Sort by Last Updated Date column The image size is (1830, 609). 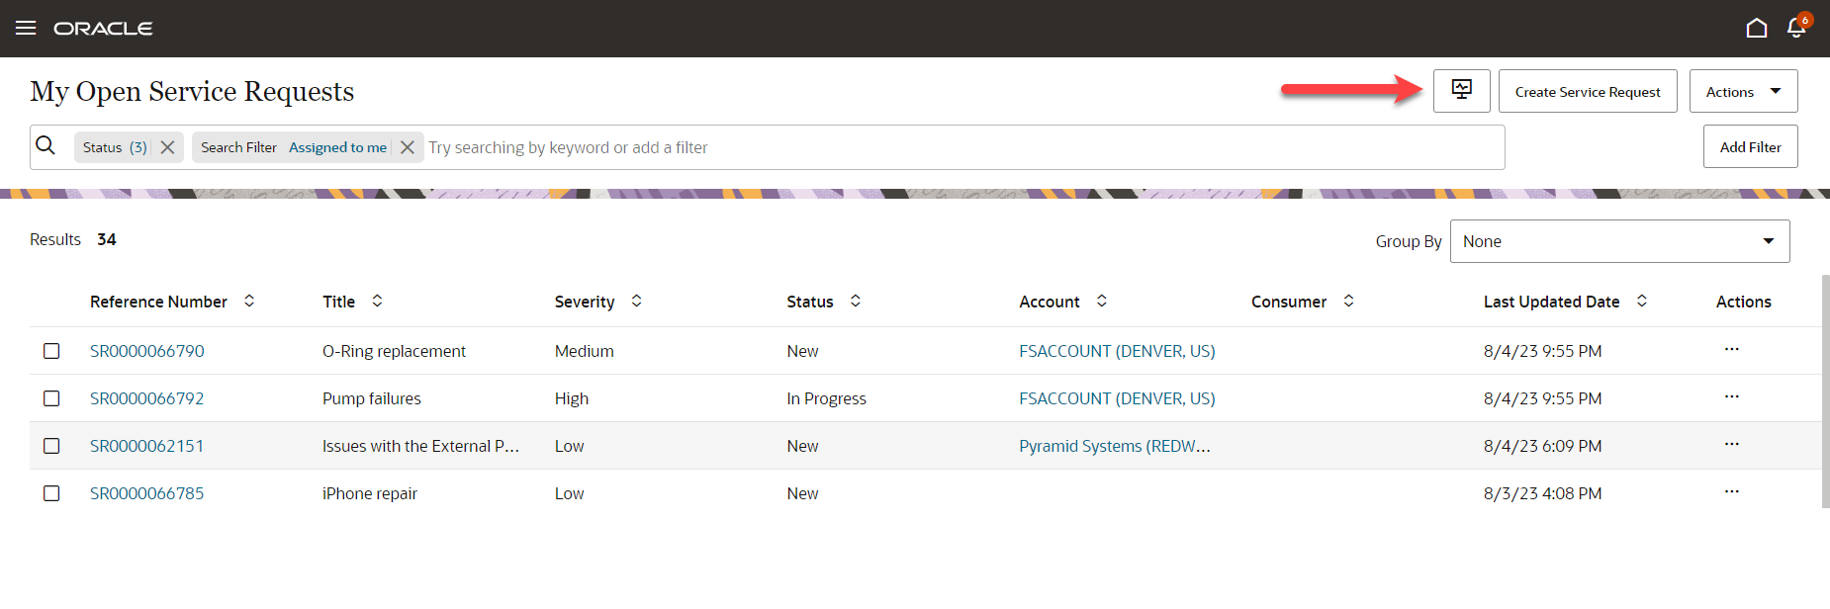(x=1642, y=301)
